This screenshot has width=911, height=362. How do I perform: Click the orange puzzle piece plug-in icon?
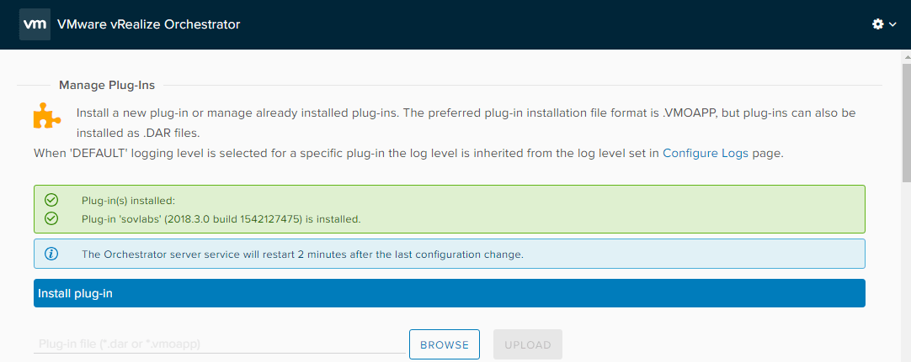(x=47, y=115)
